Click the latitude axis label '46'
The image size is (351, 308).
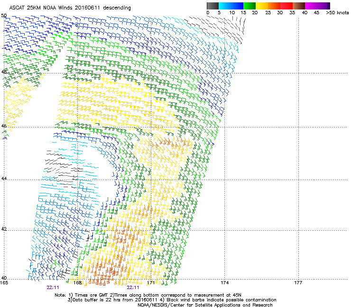pyautogui.click(x=4, y=126)
